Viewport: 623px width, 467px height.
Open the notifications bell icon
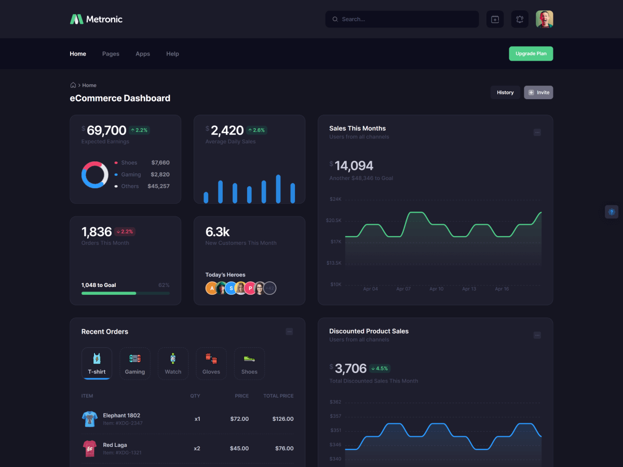coord(520,19)
